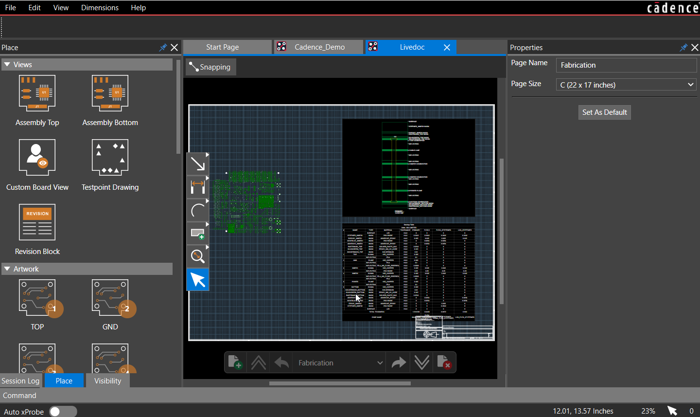The height and width of the screenshot is (417, 700).
Task: Click the canvas vertical scrollbar
Action: [x=502, y=232]
